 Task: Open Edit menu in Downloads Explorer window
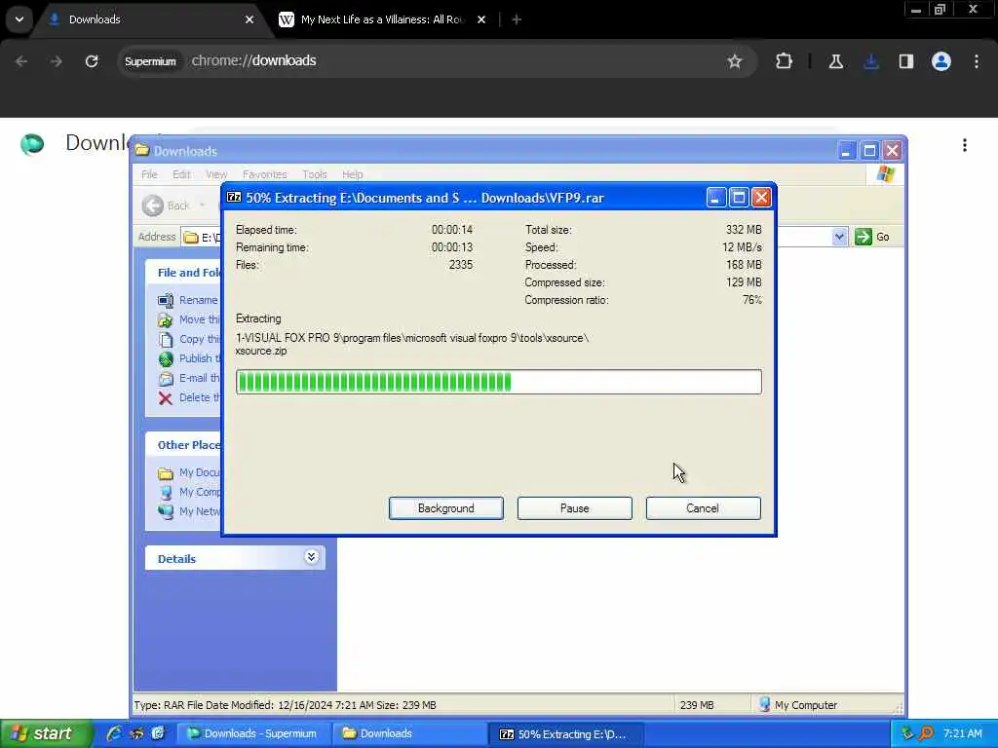click(x=181, y=174)
